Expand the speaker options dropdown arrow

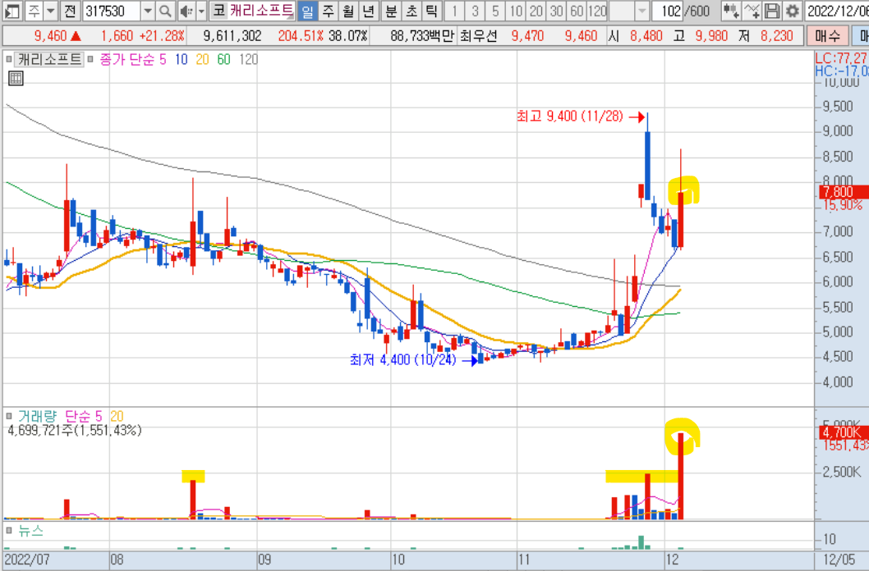coord(202,11)
